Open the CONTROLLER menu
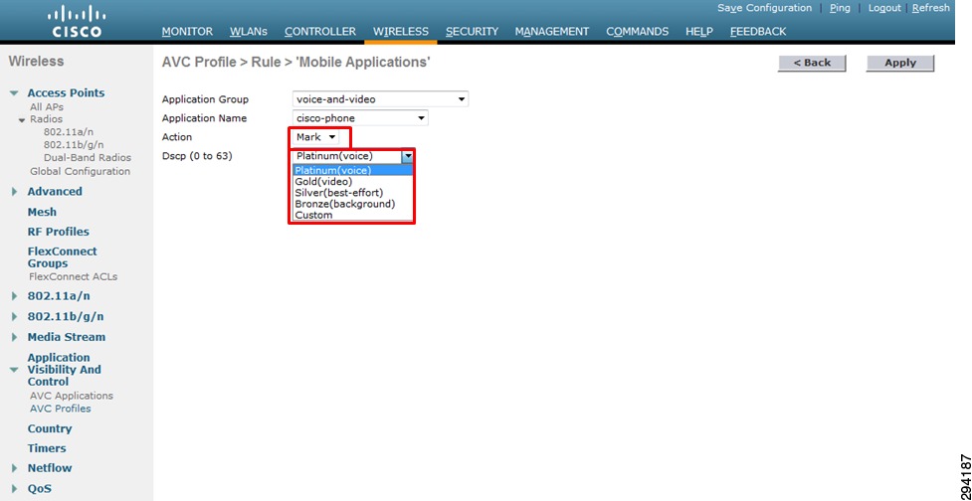 point(320,31)
